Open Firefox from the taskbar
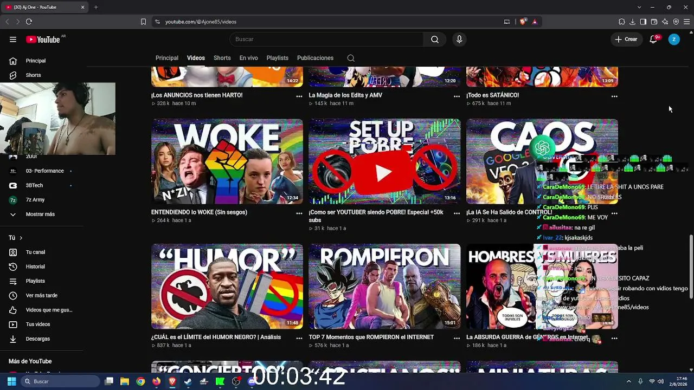This screenshot has width=694, height=390. (157, 381)
